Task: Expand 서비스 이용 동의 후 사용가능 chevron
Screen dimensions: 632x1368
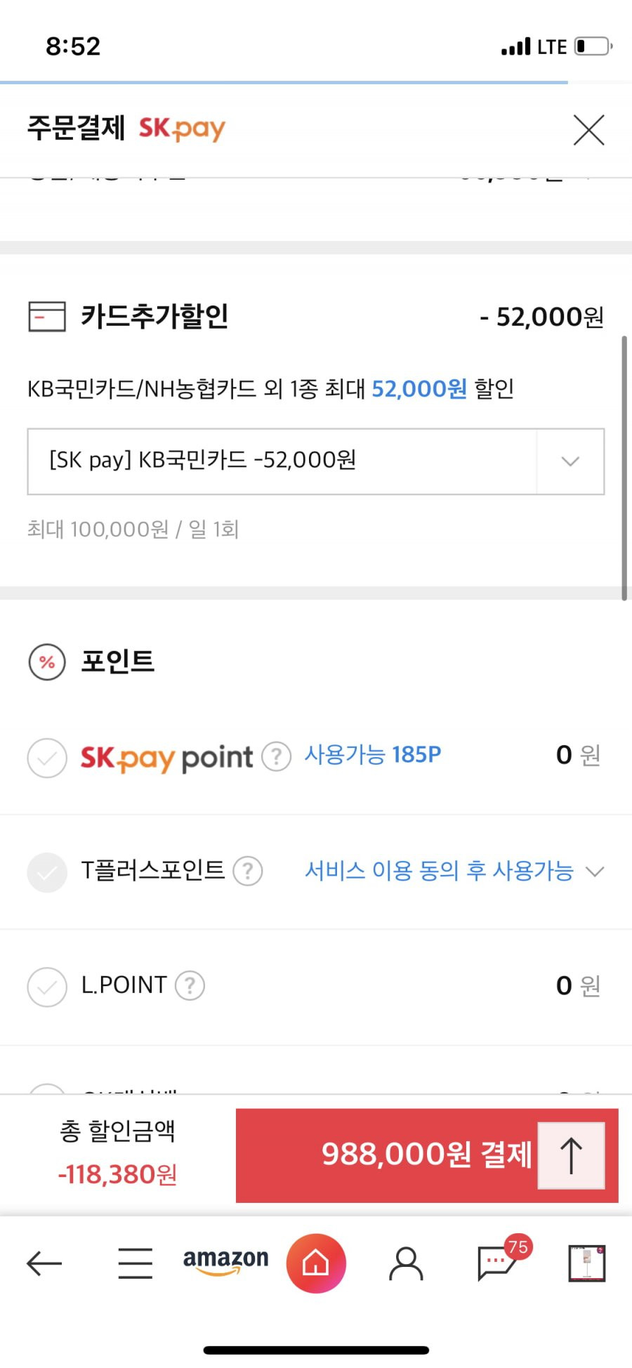Action: coord(595,872)
